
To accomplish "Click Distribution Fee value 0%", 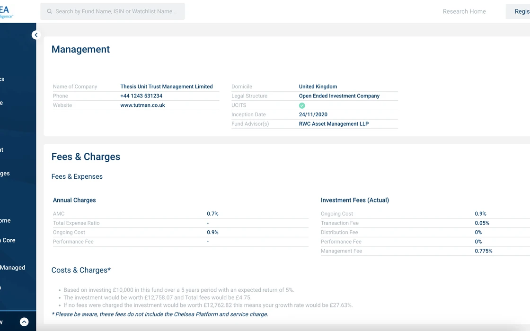I will (478, 232).
